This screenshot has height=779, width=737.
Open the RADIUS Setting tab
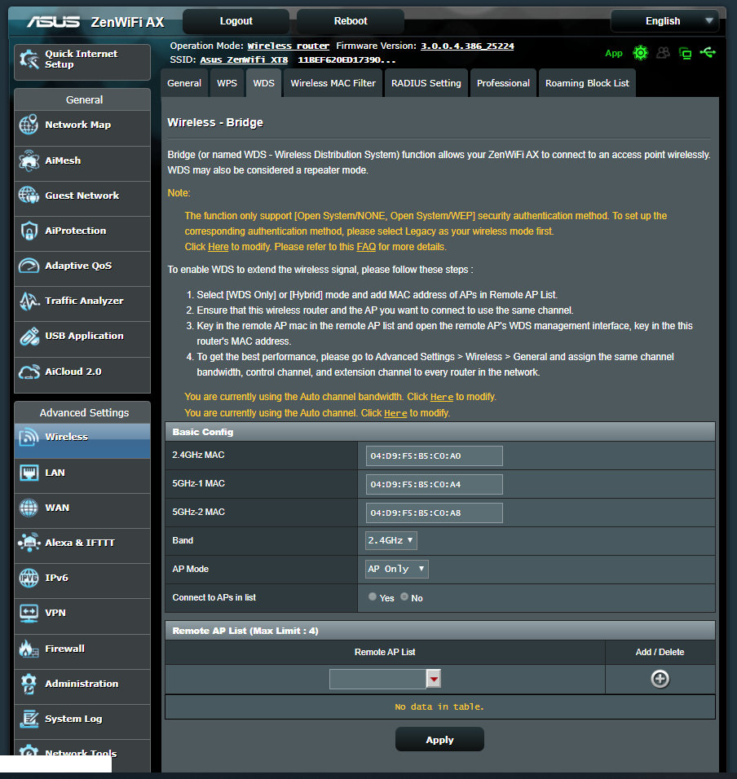click(426, 83)
